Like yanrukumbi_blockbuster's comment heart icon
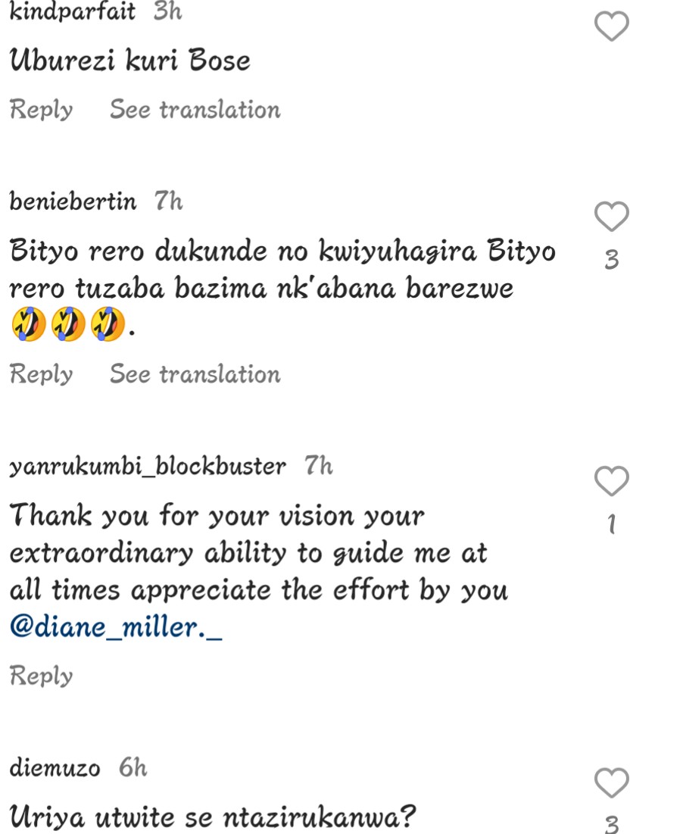680x834 pixels. tap(611, 481)
